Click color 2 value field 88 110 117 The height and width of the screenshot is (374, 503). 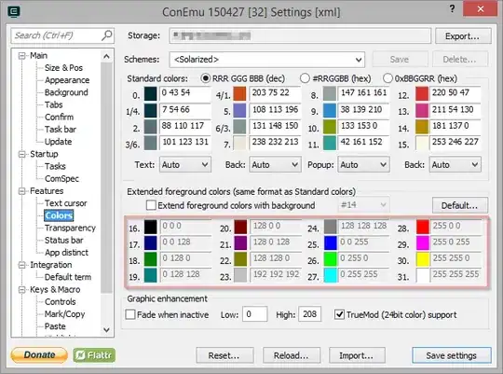click(185, 126)
